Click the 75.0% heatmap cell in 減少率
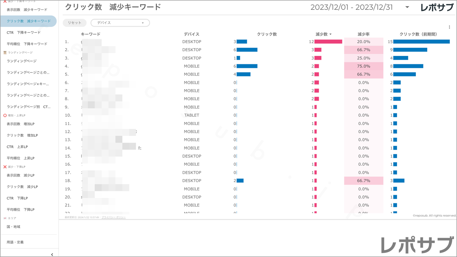Viewport: 457px width, 257px height. pos(363,66)
